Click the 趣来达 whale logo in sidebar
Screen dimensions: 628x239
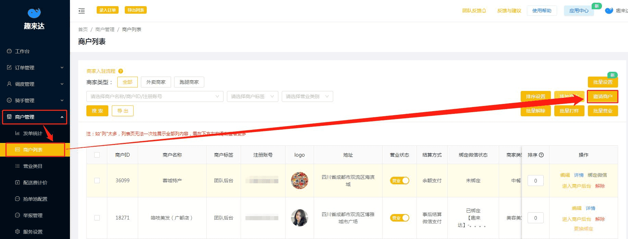[x=34, y=13]
